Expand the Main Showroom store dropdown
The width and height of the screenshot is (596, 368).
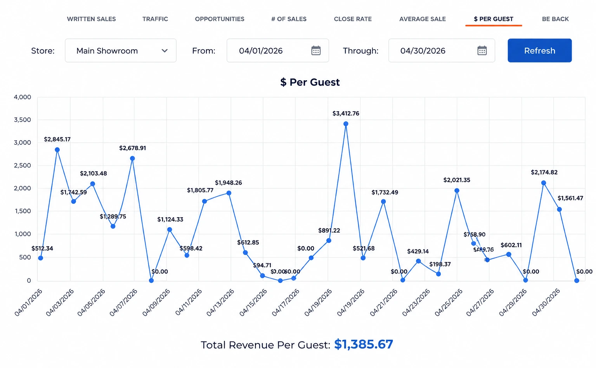point(121,50)
